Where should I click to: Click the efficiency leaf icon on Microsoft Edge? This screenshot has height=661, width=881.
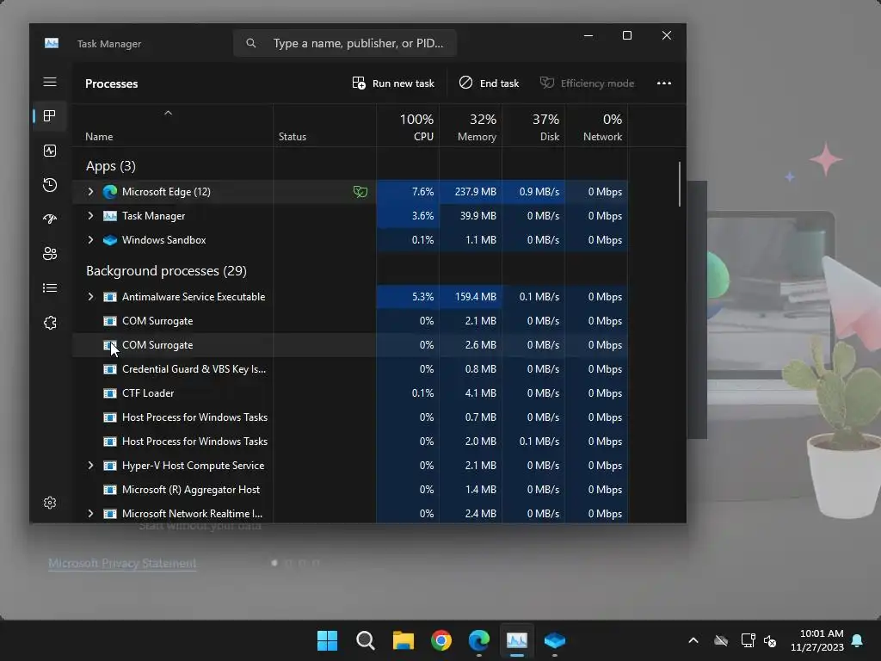[360, 192]
